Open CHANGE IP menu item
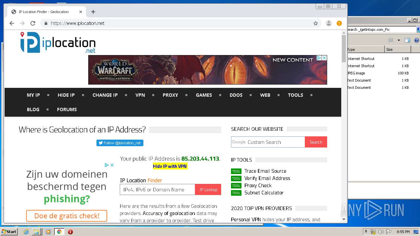Viewport: 420px width, 236px height. coord(105,95)
